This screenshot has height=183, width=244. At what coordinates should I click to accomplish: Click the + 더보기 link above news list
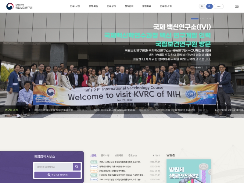tap(156, 156)
